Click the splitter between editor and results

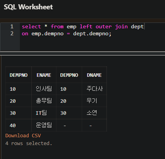pos(82,54)
